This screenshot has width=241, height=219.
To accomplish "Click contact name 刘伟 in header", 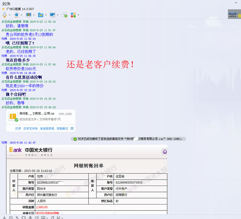I will [x=6, y=4].
